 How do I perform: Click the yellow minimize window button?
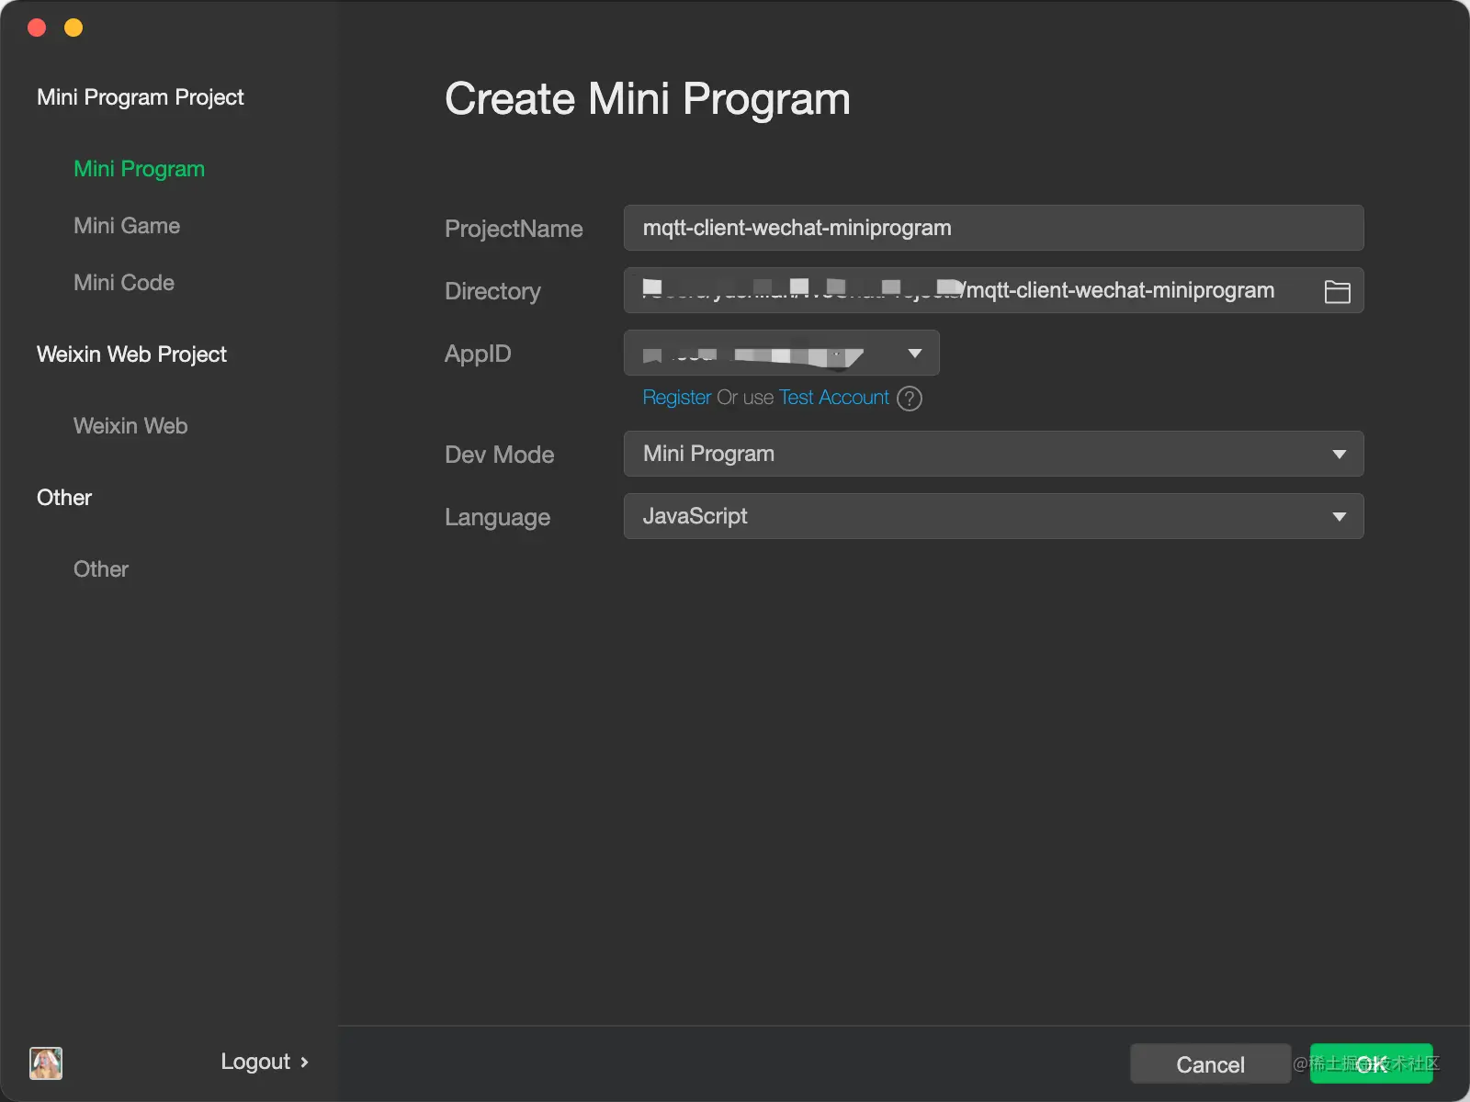[x=73, y=28]
